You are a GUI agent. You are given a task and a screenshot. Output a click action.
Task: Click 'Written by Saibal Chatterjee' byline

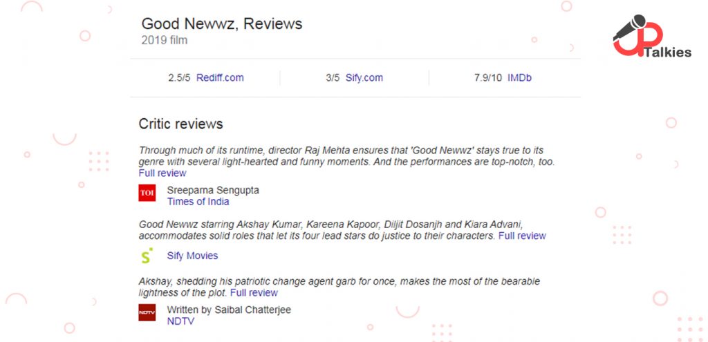click(x=229, y=310)
